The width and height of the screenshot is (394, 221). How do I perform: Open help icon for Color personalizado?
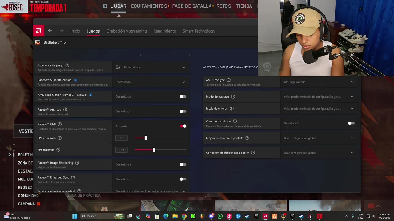235,122
